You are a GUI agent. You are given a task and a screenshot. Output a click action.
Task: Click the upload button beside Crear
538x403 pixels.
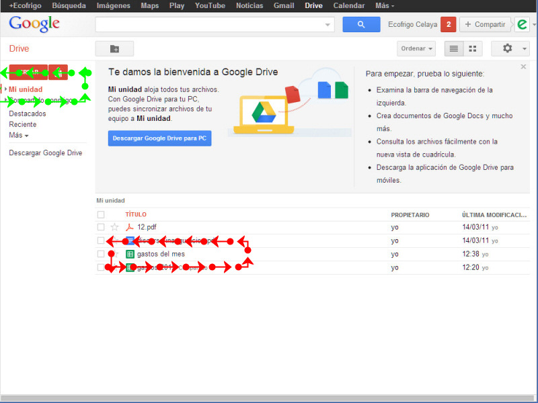(59, 73)
